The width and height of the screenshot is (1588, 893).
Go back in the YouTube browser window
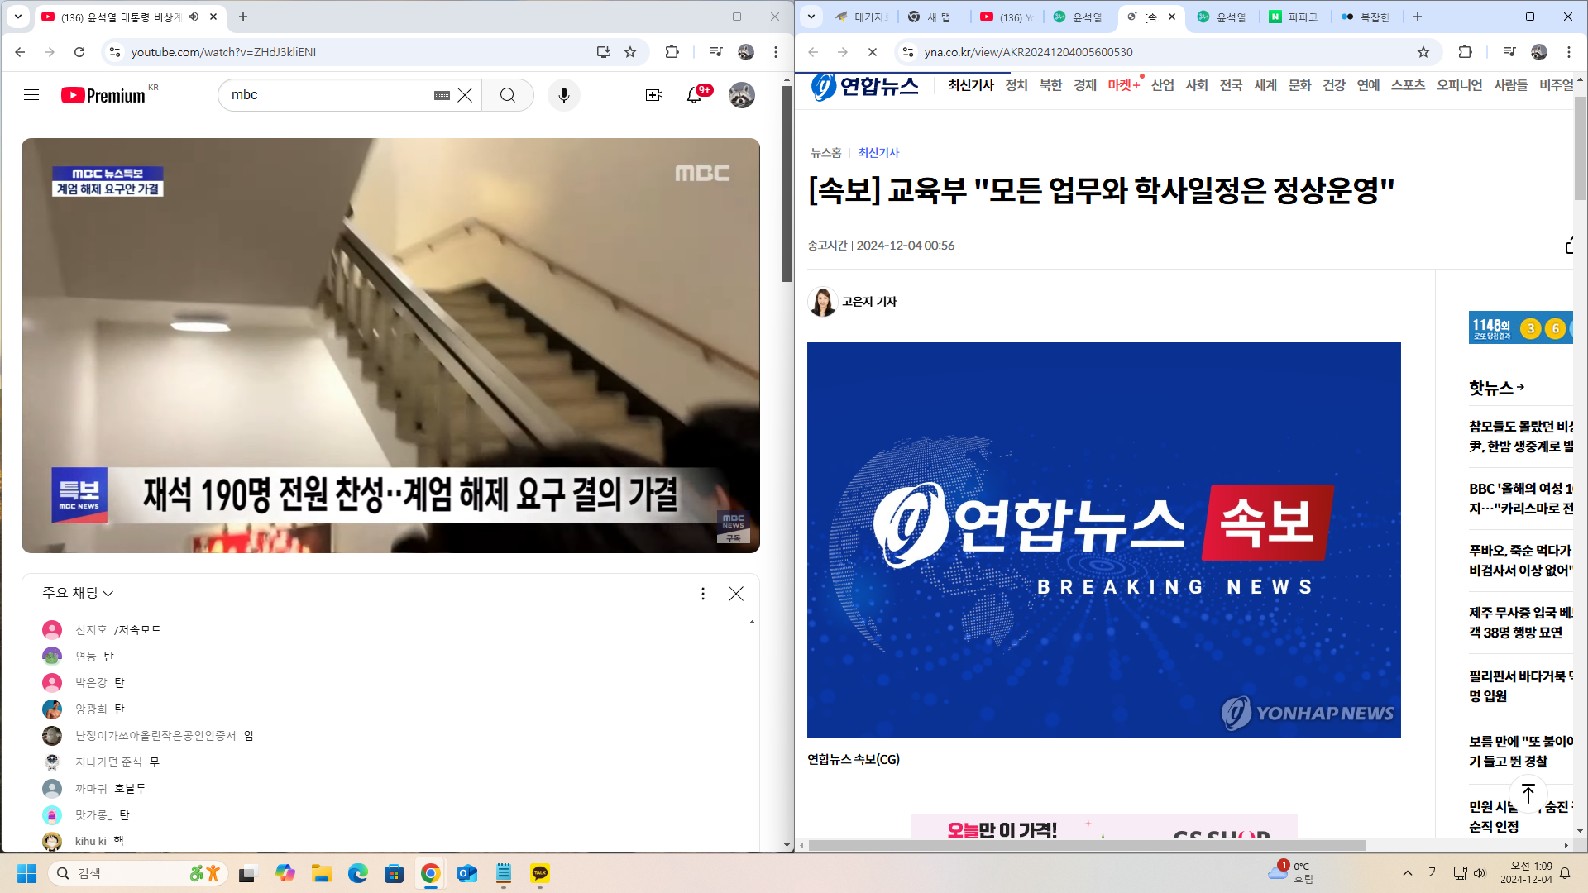click(20, 52)
